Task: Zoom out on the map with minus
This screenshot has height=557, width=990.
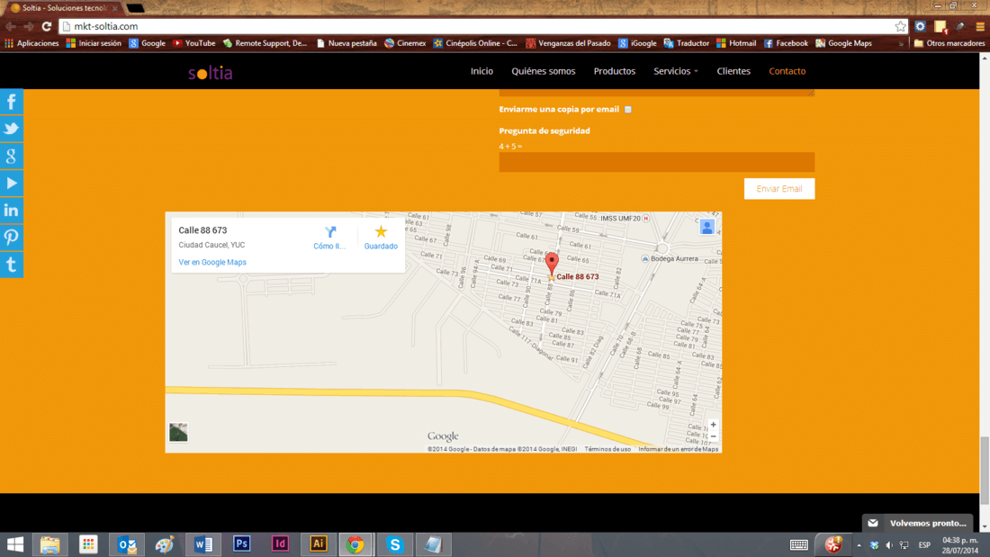Action: (713, 436)
